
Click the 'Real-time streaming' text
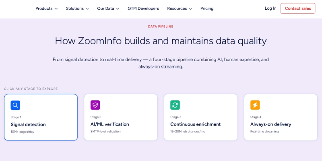[264, 132]
